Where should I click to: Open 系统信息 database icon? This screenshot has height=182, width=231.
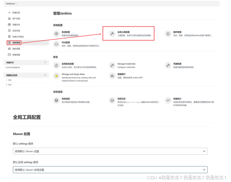pyautogui.click(x=56, y=100)
